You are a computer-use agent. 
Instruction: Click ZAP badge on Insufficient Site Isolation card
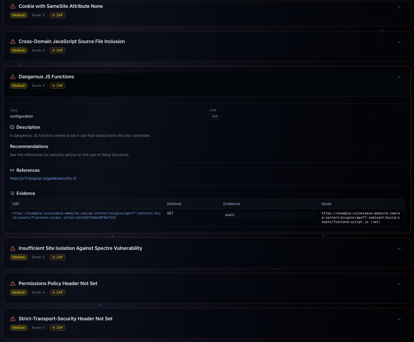[x=57, y=257]
